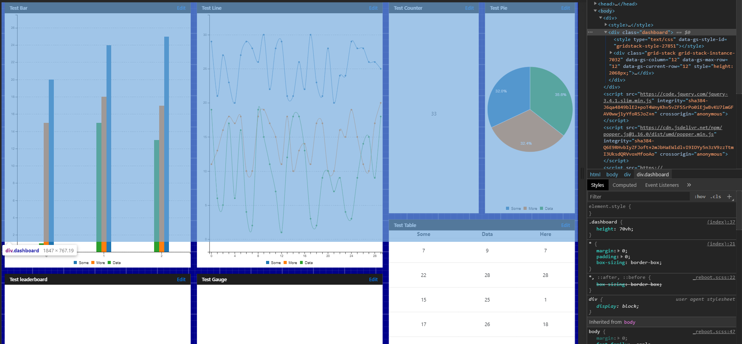Click table cell with value 18
The image size is (742, 344).
point(545,324)
